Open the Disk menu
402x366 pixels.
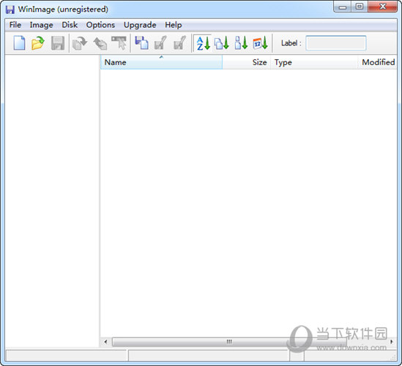(70, 25)
